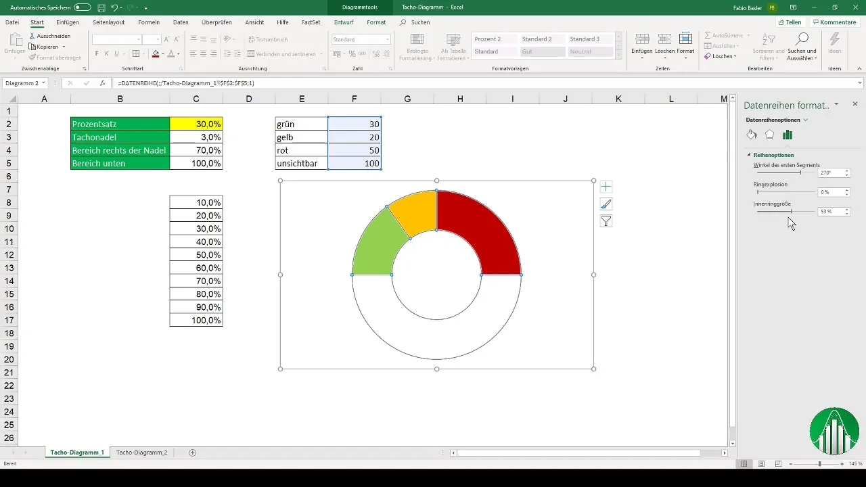The image size is (866, 487).
Task: Open font color dropdown arrow
Action: click(178, 53)
